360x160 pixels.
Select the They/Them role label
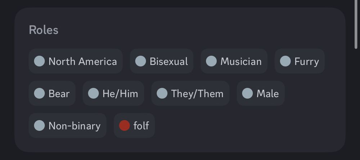(x=197, y=94)
